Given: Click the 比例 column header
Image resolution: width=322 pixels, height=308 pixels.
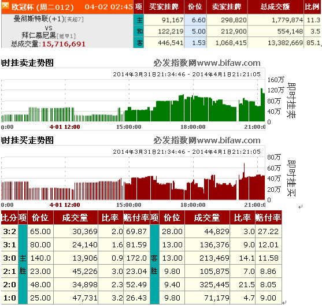Looking at the screenshot, I should (312, 7).
